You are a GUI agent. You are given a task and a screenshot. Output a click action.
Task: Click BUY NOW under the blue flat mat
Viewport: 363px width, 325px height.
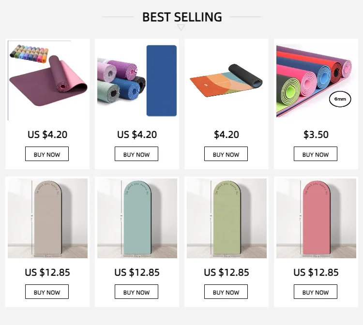pos(136,154)
